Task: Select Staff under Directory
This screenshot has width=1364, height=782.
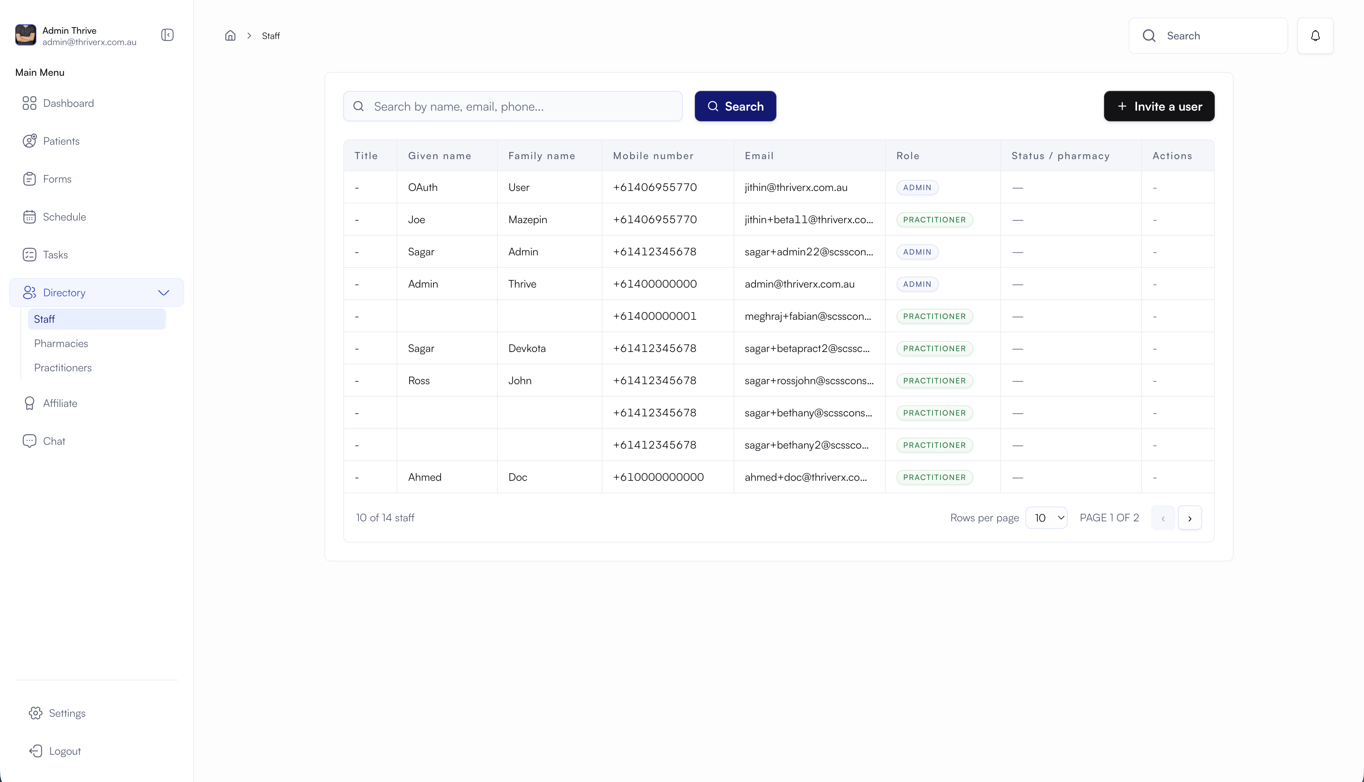Action: click(97, 319)
